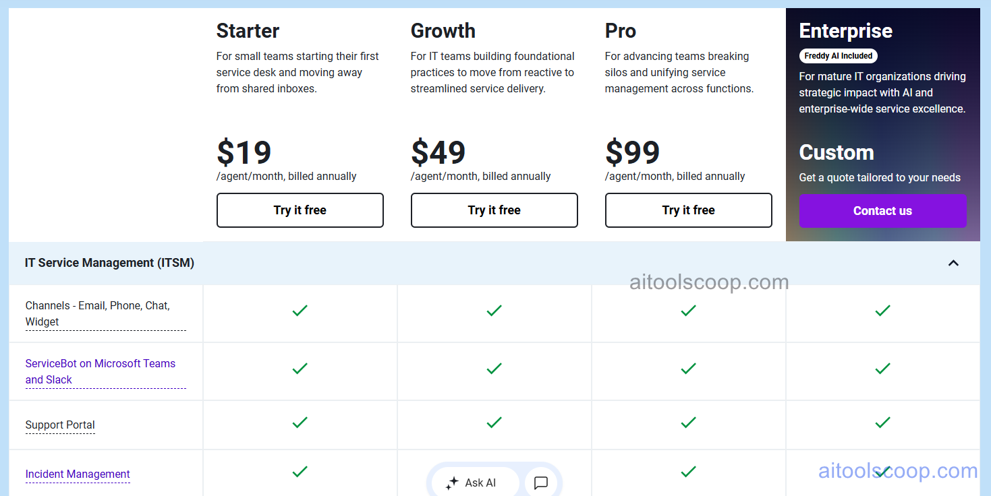Open the Support Portal link
This screenshot has height=496, width=991.
[x=60, y=425]
